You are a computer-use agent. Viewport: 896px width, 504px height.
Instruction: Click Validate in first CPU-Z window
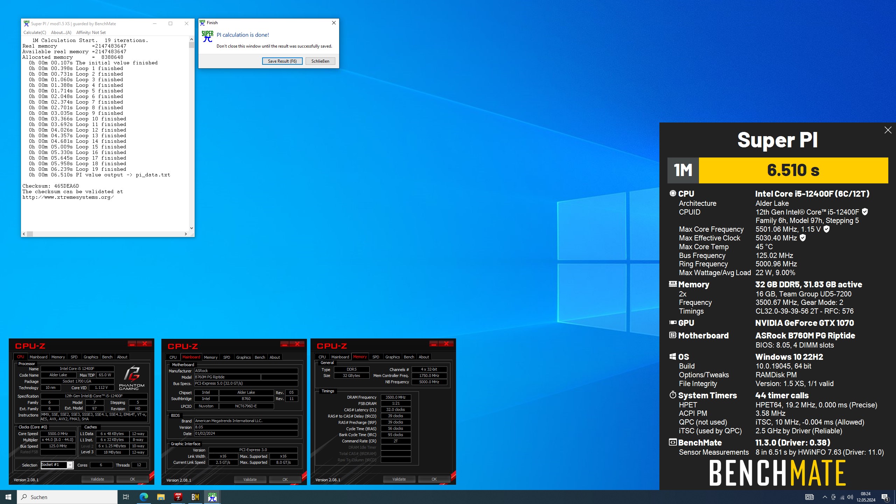(x=97, y=479)
